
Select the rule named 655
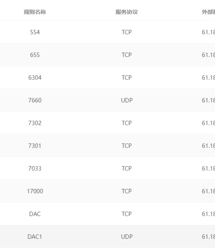[x=35, y=55]
